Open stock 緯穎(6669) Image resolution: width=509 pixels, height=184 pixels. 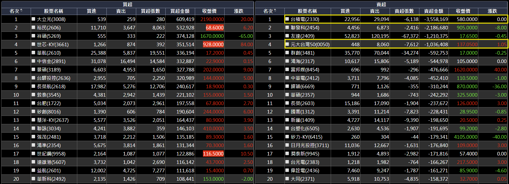[302, 86]
